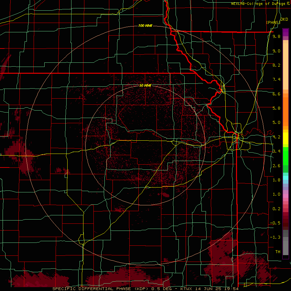Select the 9.0 value on the color scale

276,51
